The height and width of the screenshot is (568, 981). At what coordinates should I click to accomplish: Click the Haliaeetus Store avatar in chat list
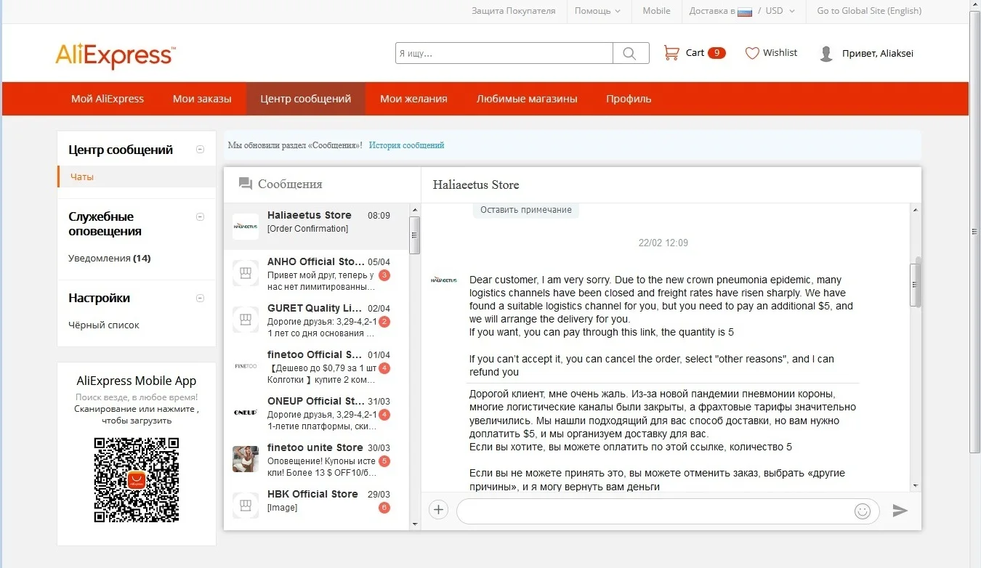(x=246, y=227)
